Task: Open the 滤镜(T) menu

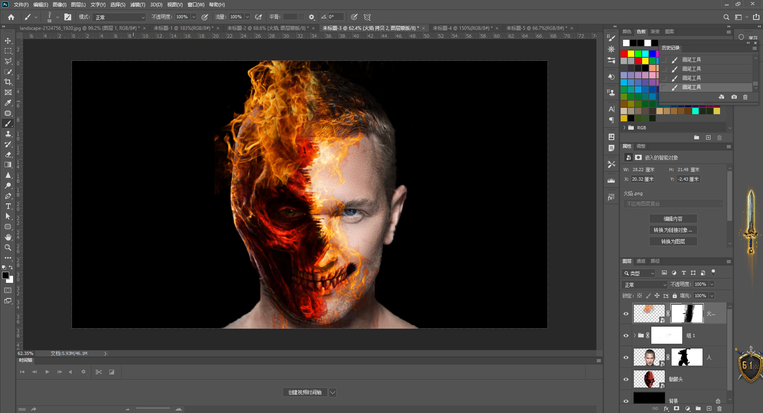Action: pyautogui.click(x=138, y=5)
